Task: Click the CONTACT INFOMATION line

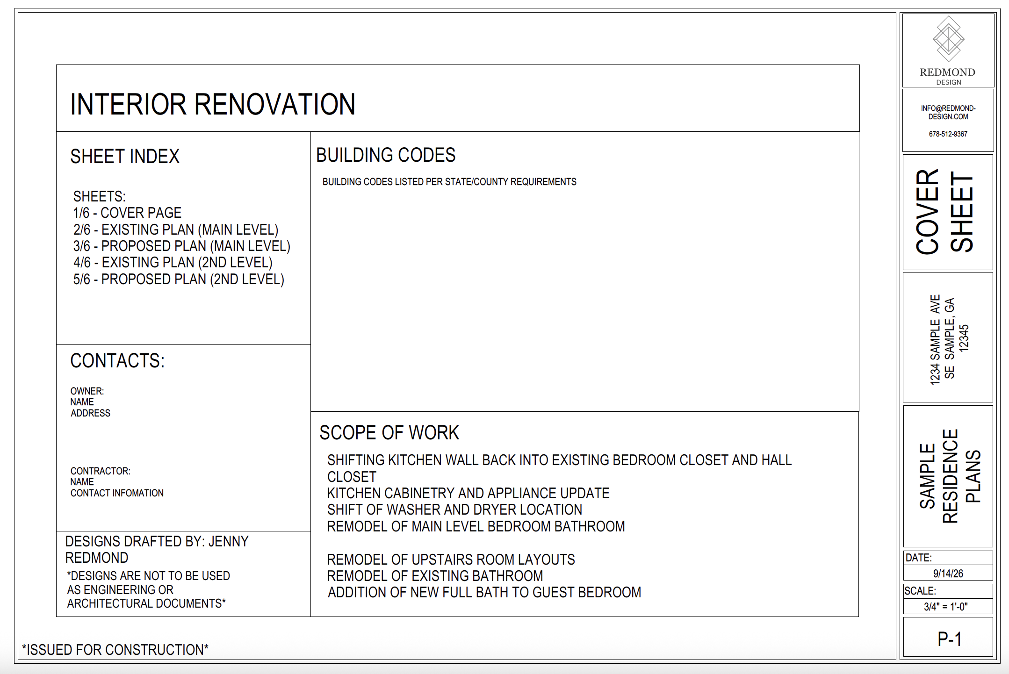Action: (117, 493)
